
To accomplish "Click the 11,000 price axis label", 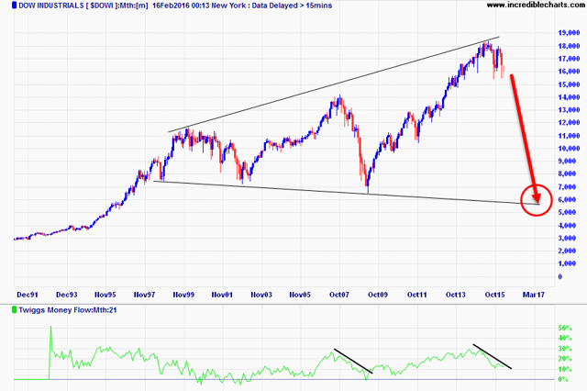I will tap(569, 136).
